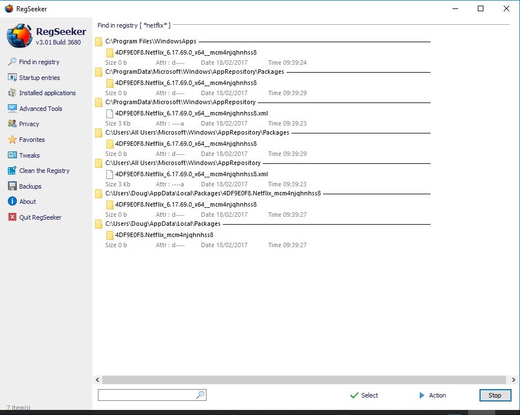
Task: Click folder icon beside C:\Users\All Users\Microsoft\Windows\AppRepository\Packages header
Action: click(98, 133)
